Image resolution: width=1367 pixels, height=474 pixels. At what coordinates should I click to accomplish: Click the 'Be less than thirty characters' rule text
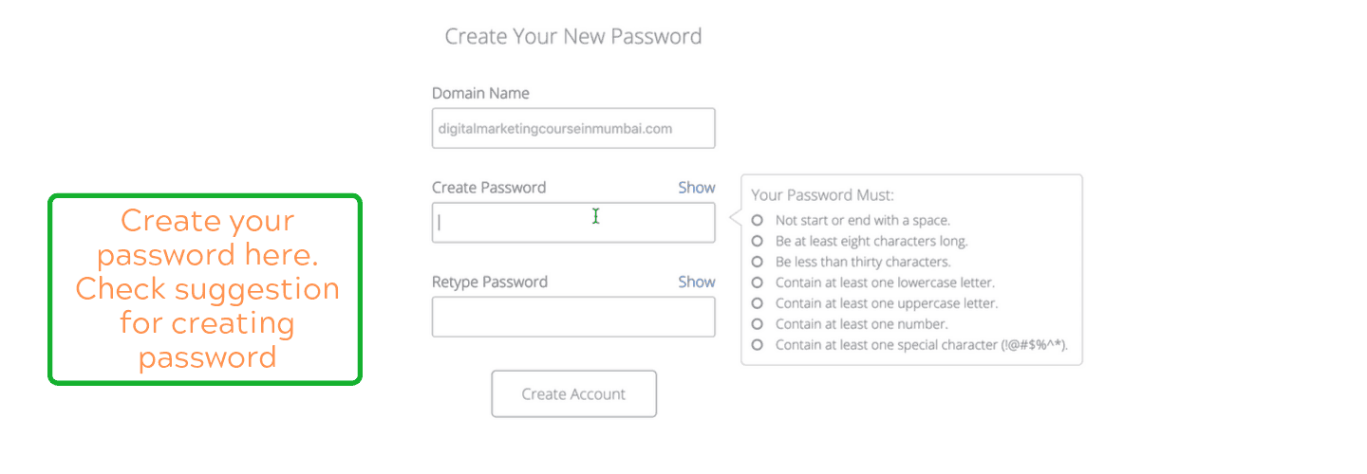click(x=863, y=262)
